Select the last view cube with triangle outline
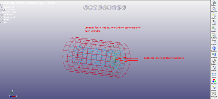Viewport: 218px width, 99px height. coord(124,8)
